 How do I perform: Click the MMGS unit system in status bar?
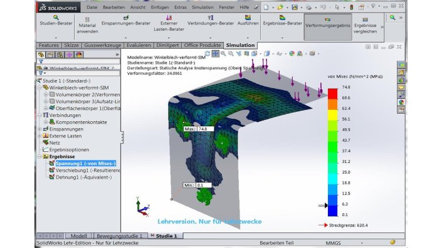click(333, 243)
